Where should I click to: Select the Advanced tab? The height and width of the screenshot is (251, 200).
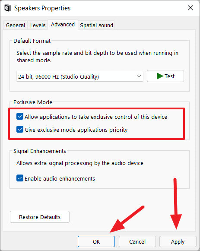[63, 25]
